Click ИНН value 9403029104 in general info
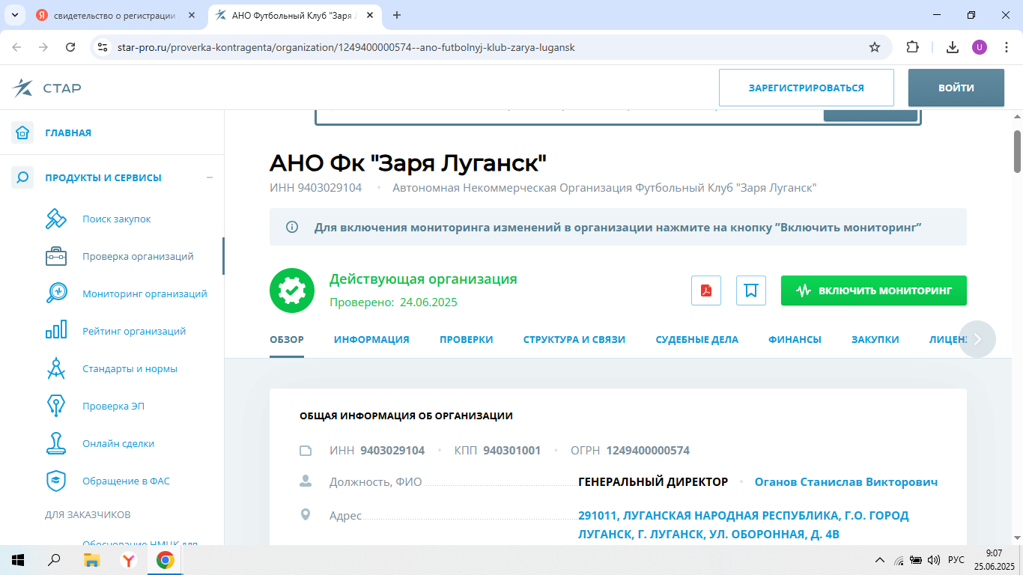1023x575 pixels. tap(392, 451)
